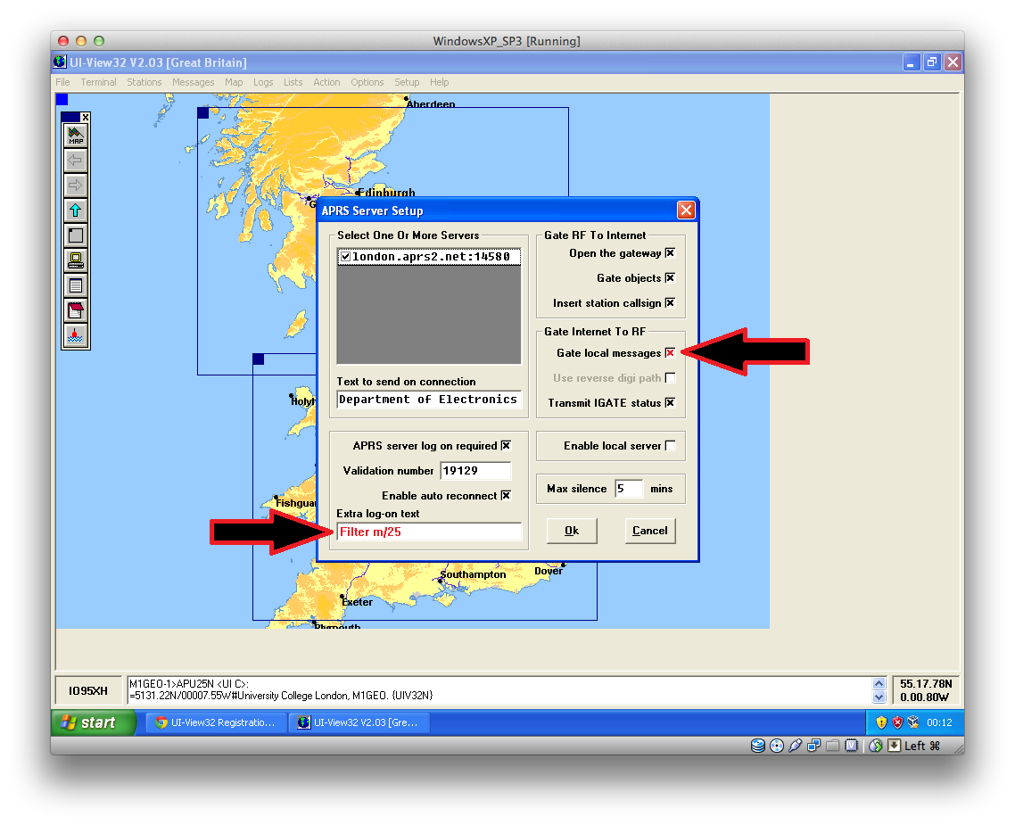The height and width of the screenshot is (825, 1015).
Task: Cancel the APRS Server Setup dialog
Action: [x=650, y=531]
